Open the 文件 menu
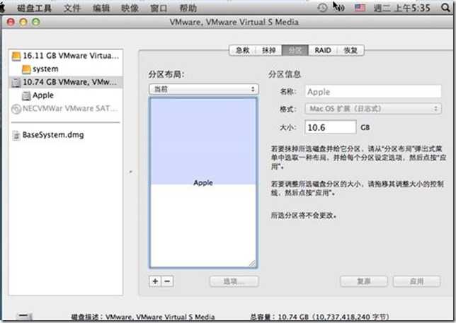This screenshot has height=323, width=456. click(x=72, y=8)
